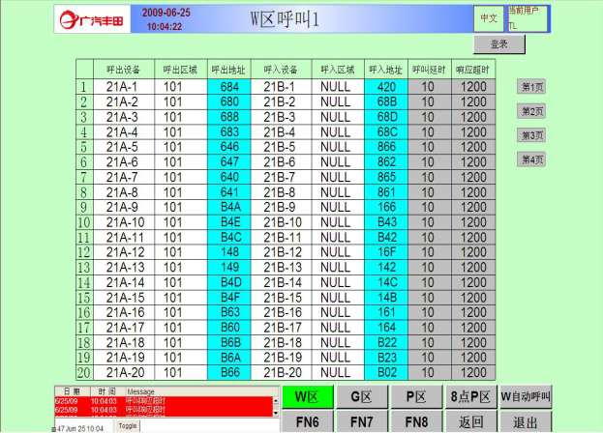This screenshot has height=433, width=603.
Task: Click device cell 21A-20
Action: point(124,373)
